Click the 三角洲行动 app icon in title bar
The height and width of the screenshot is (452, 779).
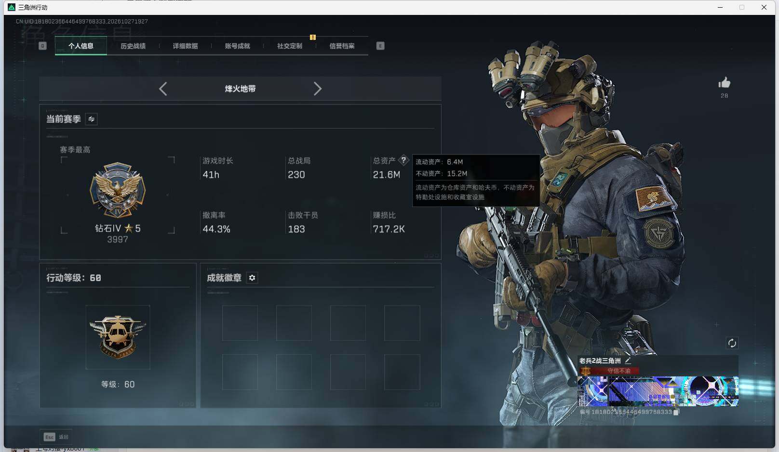[12, 7]
